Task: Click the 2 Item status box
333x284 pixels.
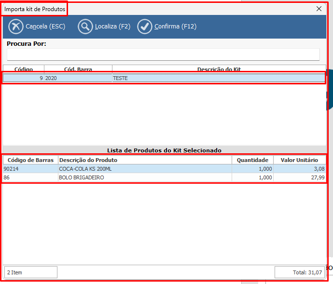Action: [31, 272]
